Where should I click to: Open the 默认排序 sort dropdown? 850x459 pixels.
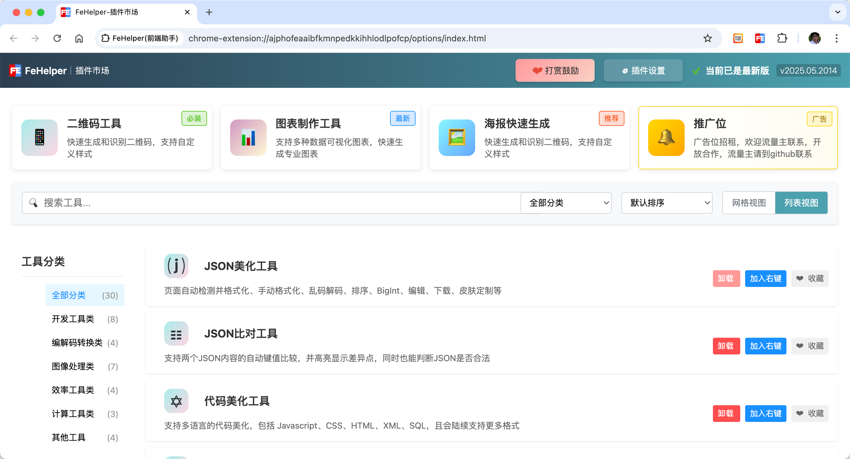[667, 203]
